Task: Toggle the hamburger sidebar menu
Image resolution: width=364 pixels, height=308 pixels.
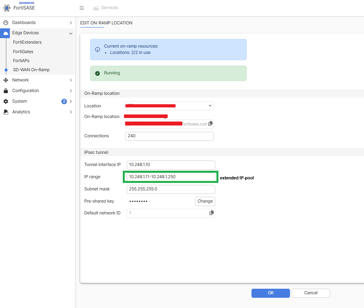Action: click(x=82, y=8)
